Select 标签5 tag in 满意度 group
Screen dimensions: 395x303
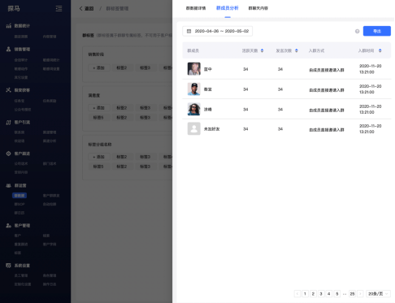click(98, 118)
